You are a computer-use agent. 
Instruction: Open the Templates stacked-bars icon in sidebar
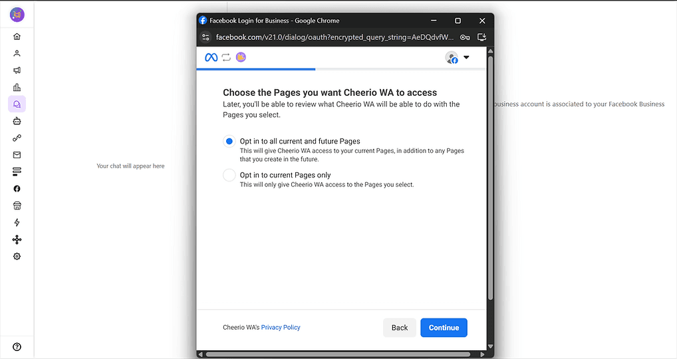pyautogui.click(x=17, y=172)
